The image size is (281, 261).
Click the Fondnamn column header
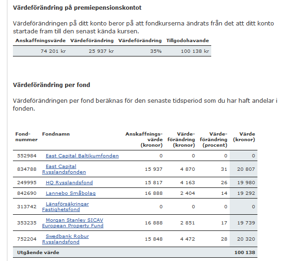click(x=56, y=134)
